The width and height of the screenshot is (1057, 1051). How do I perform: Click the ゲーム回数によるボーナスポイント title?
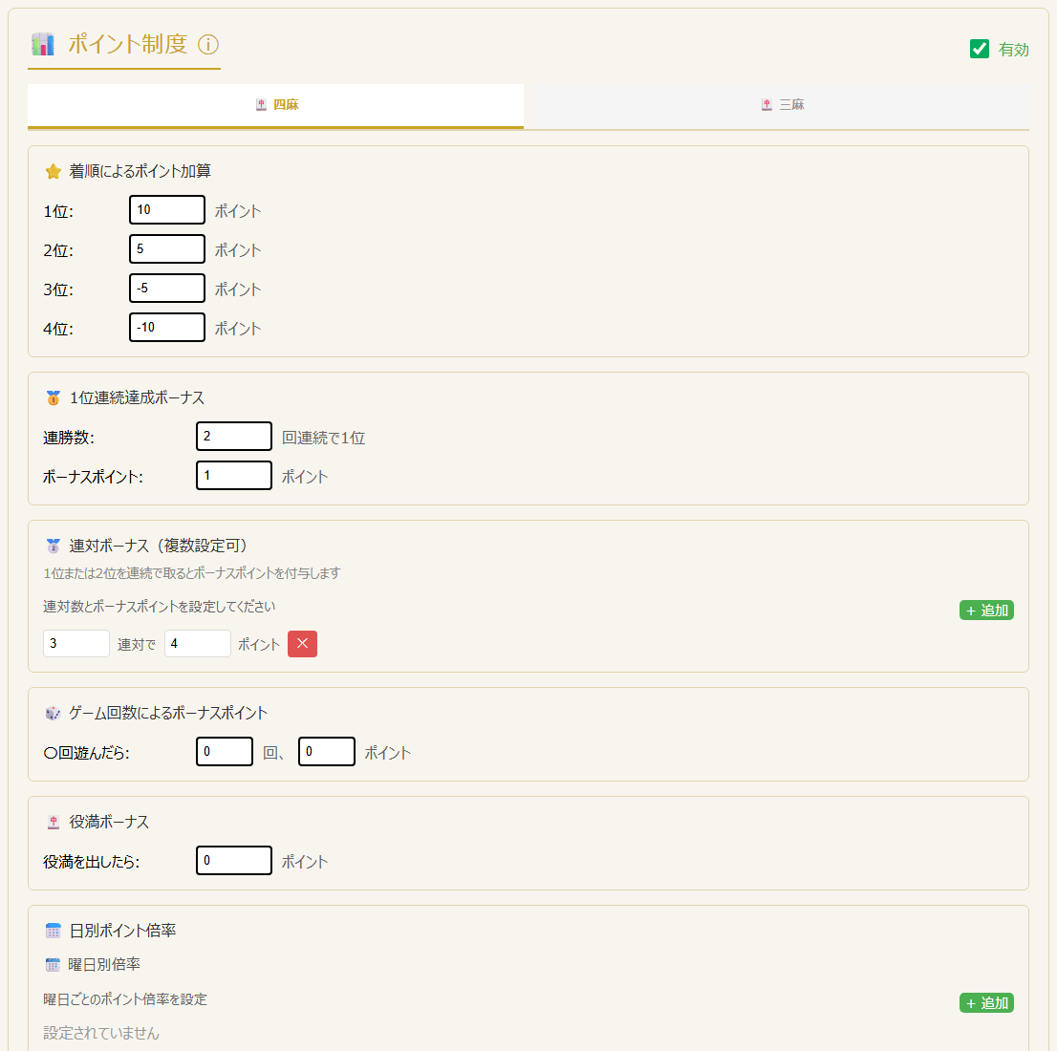click(168, 714)
